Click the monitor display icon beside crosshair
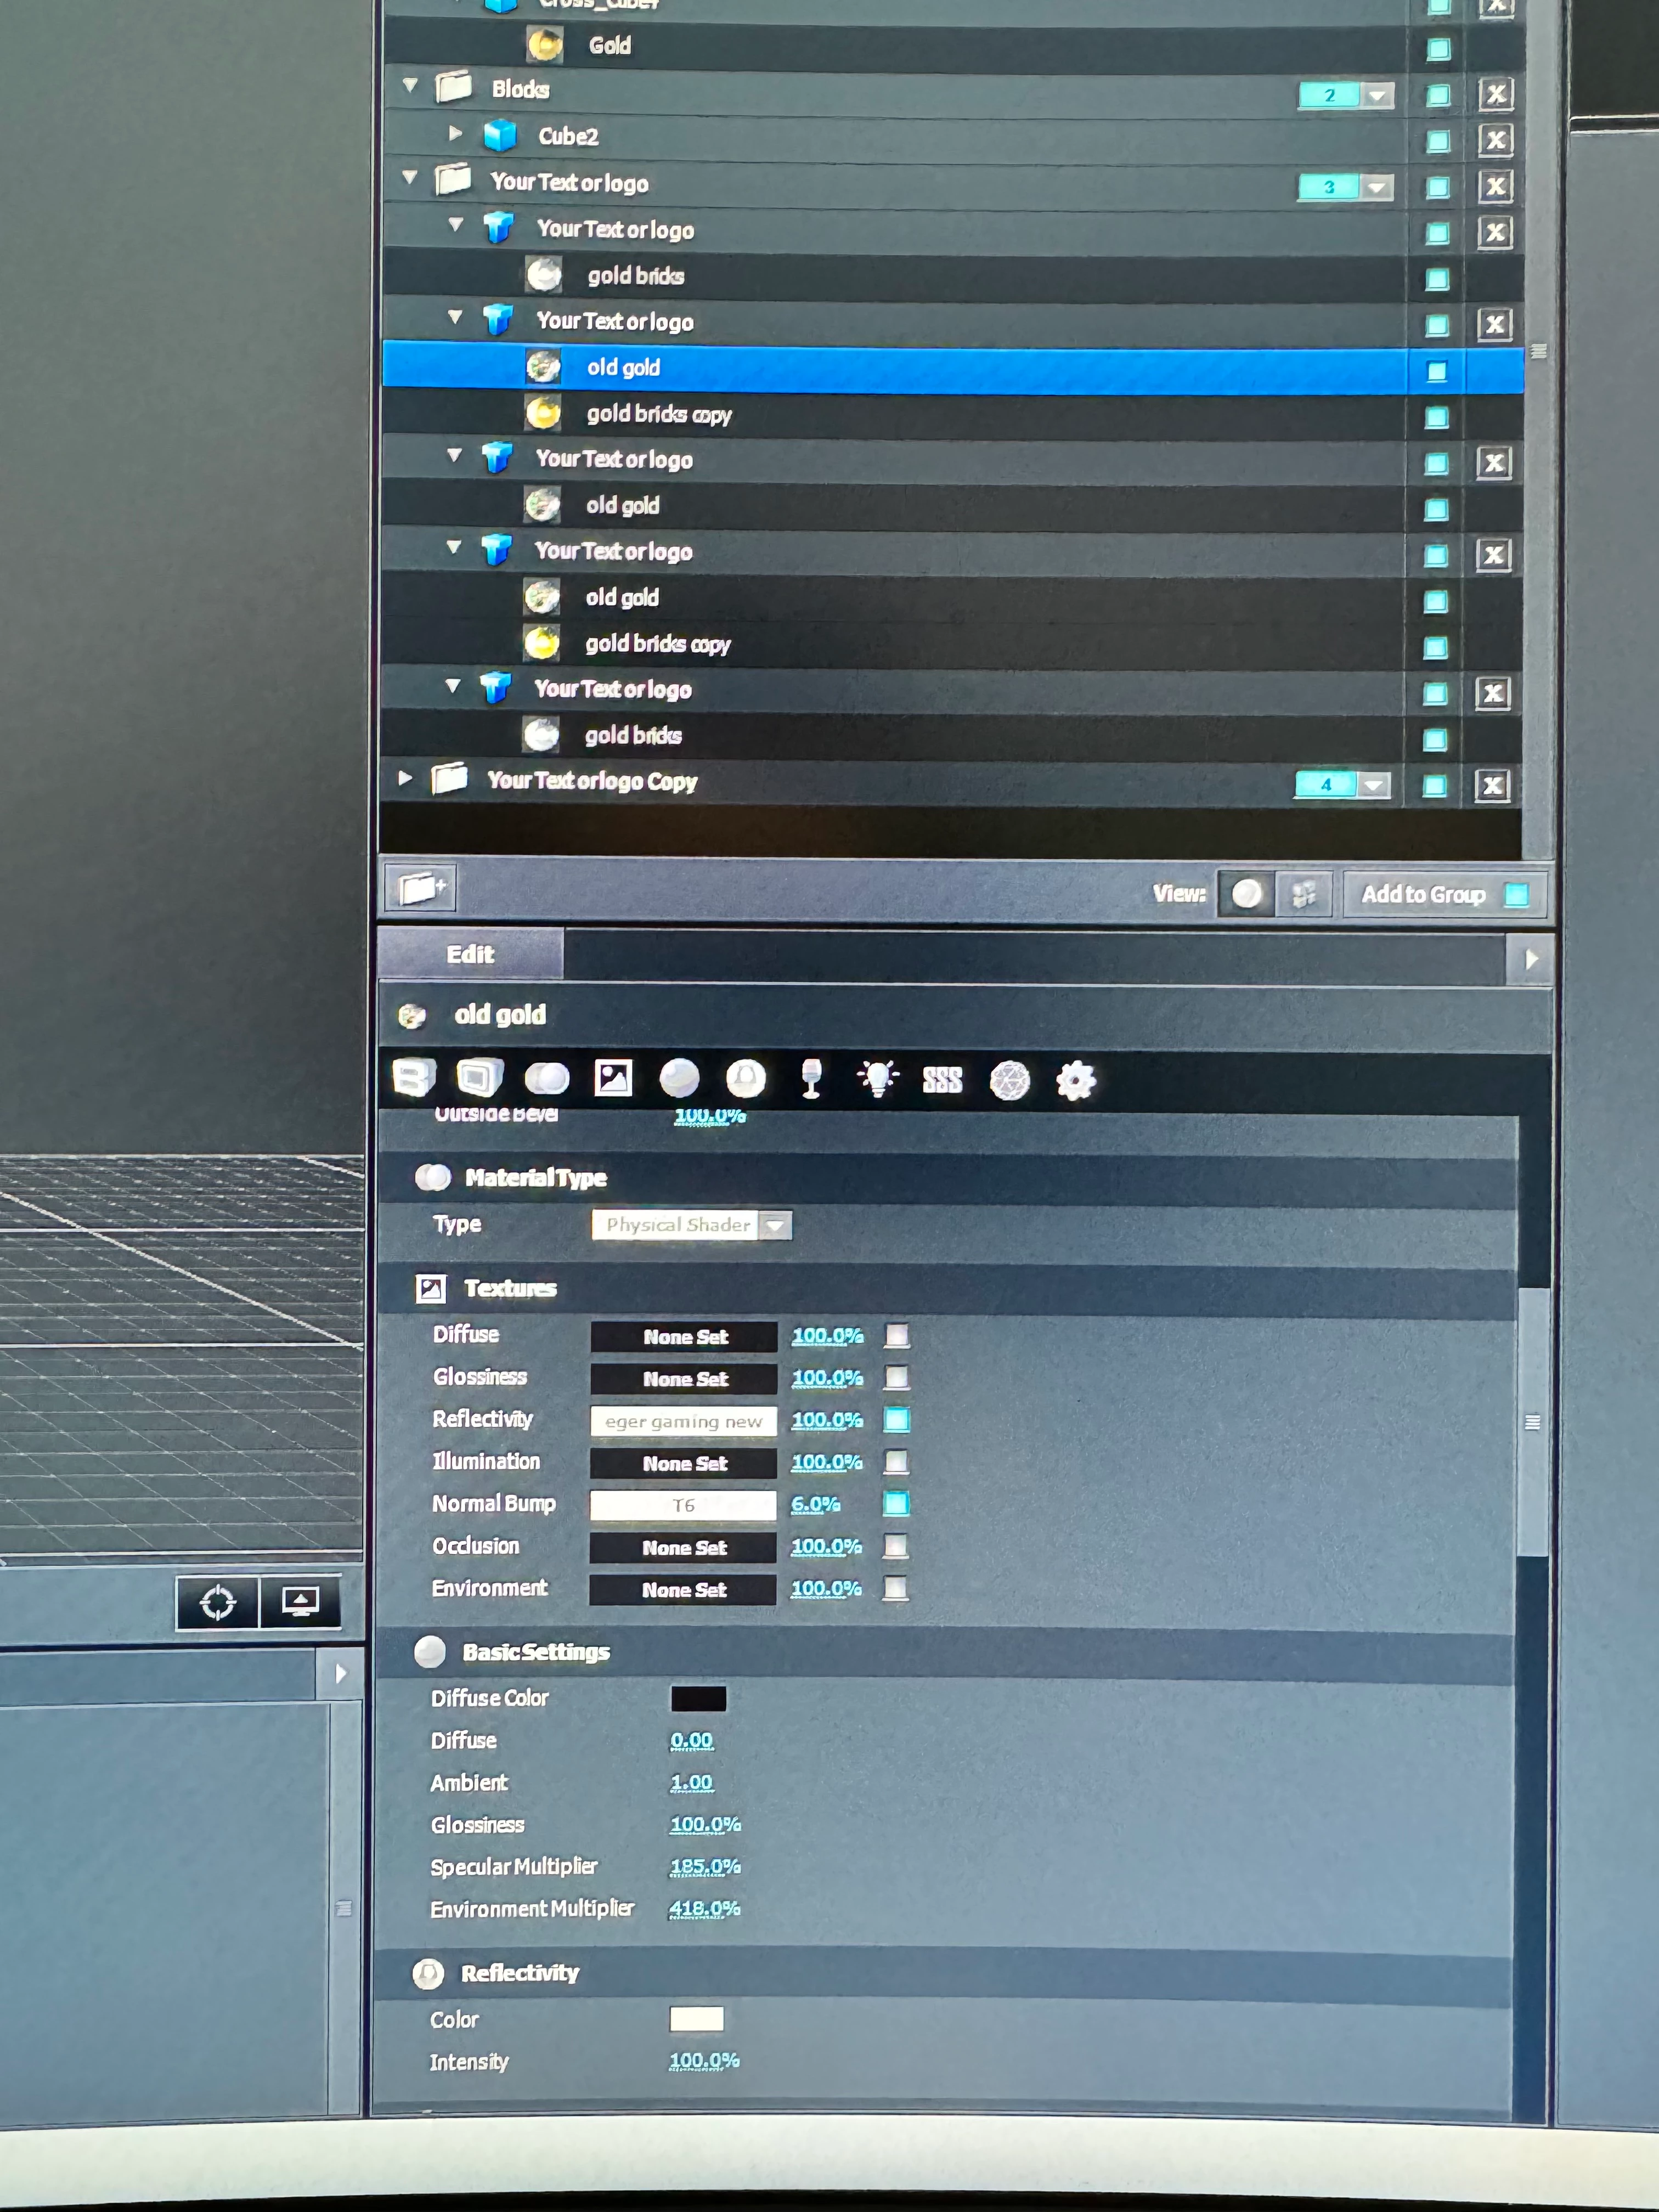The width and height of the screenshot is (1659, 2212). coord(300,1602)
